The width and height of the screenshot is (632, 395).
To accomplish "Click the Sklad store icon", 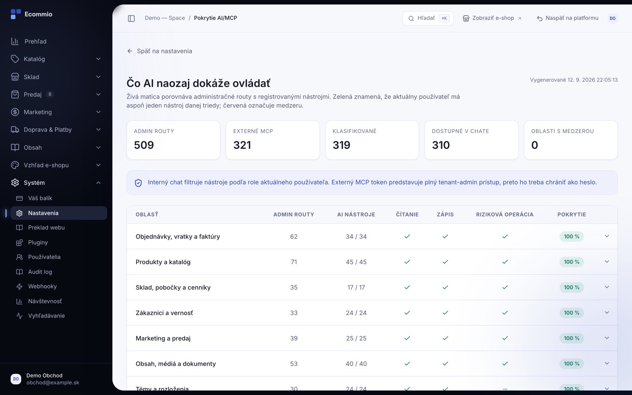I will pos(15,77).
